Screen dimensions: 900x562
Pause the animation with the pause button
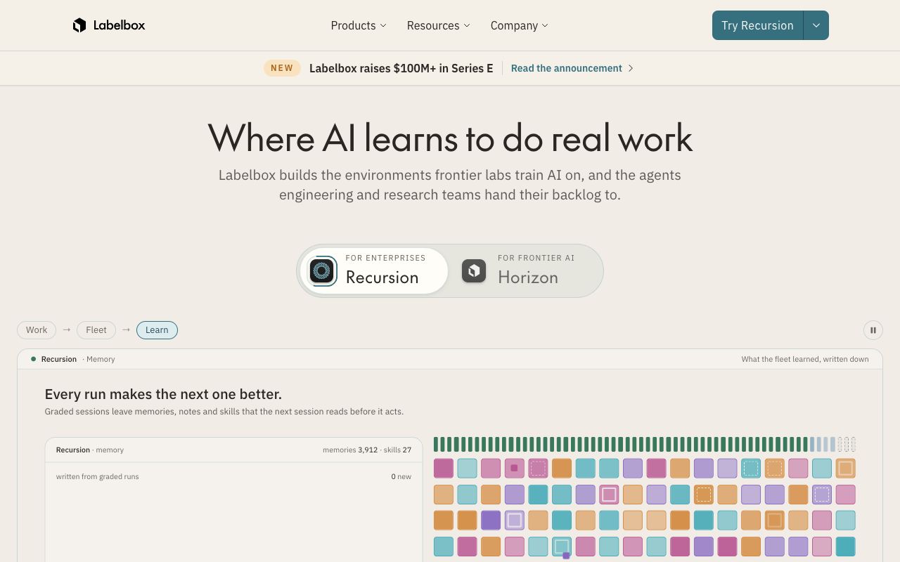tap(873, 330)
